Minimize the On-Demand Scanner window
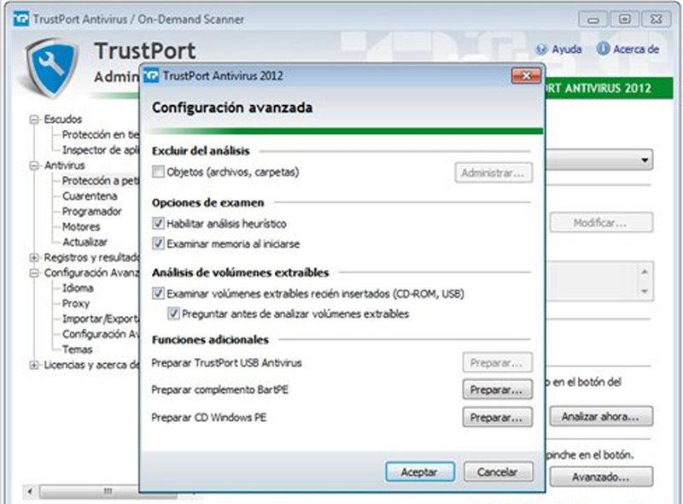The height and width of the screenshot is (504, 683). click(593, 20)
